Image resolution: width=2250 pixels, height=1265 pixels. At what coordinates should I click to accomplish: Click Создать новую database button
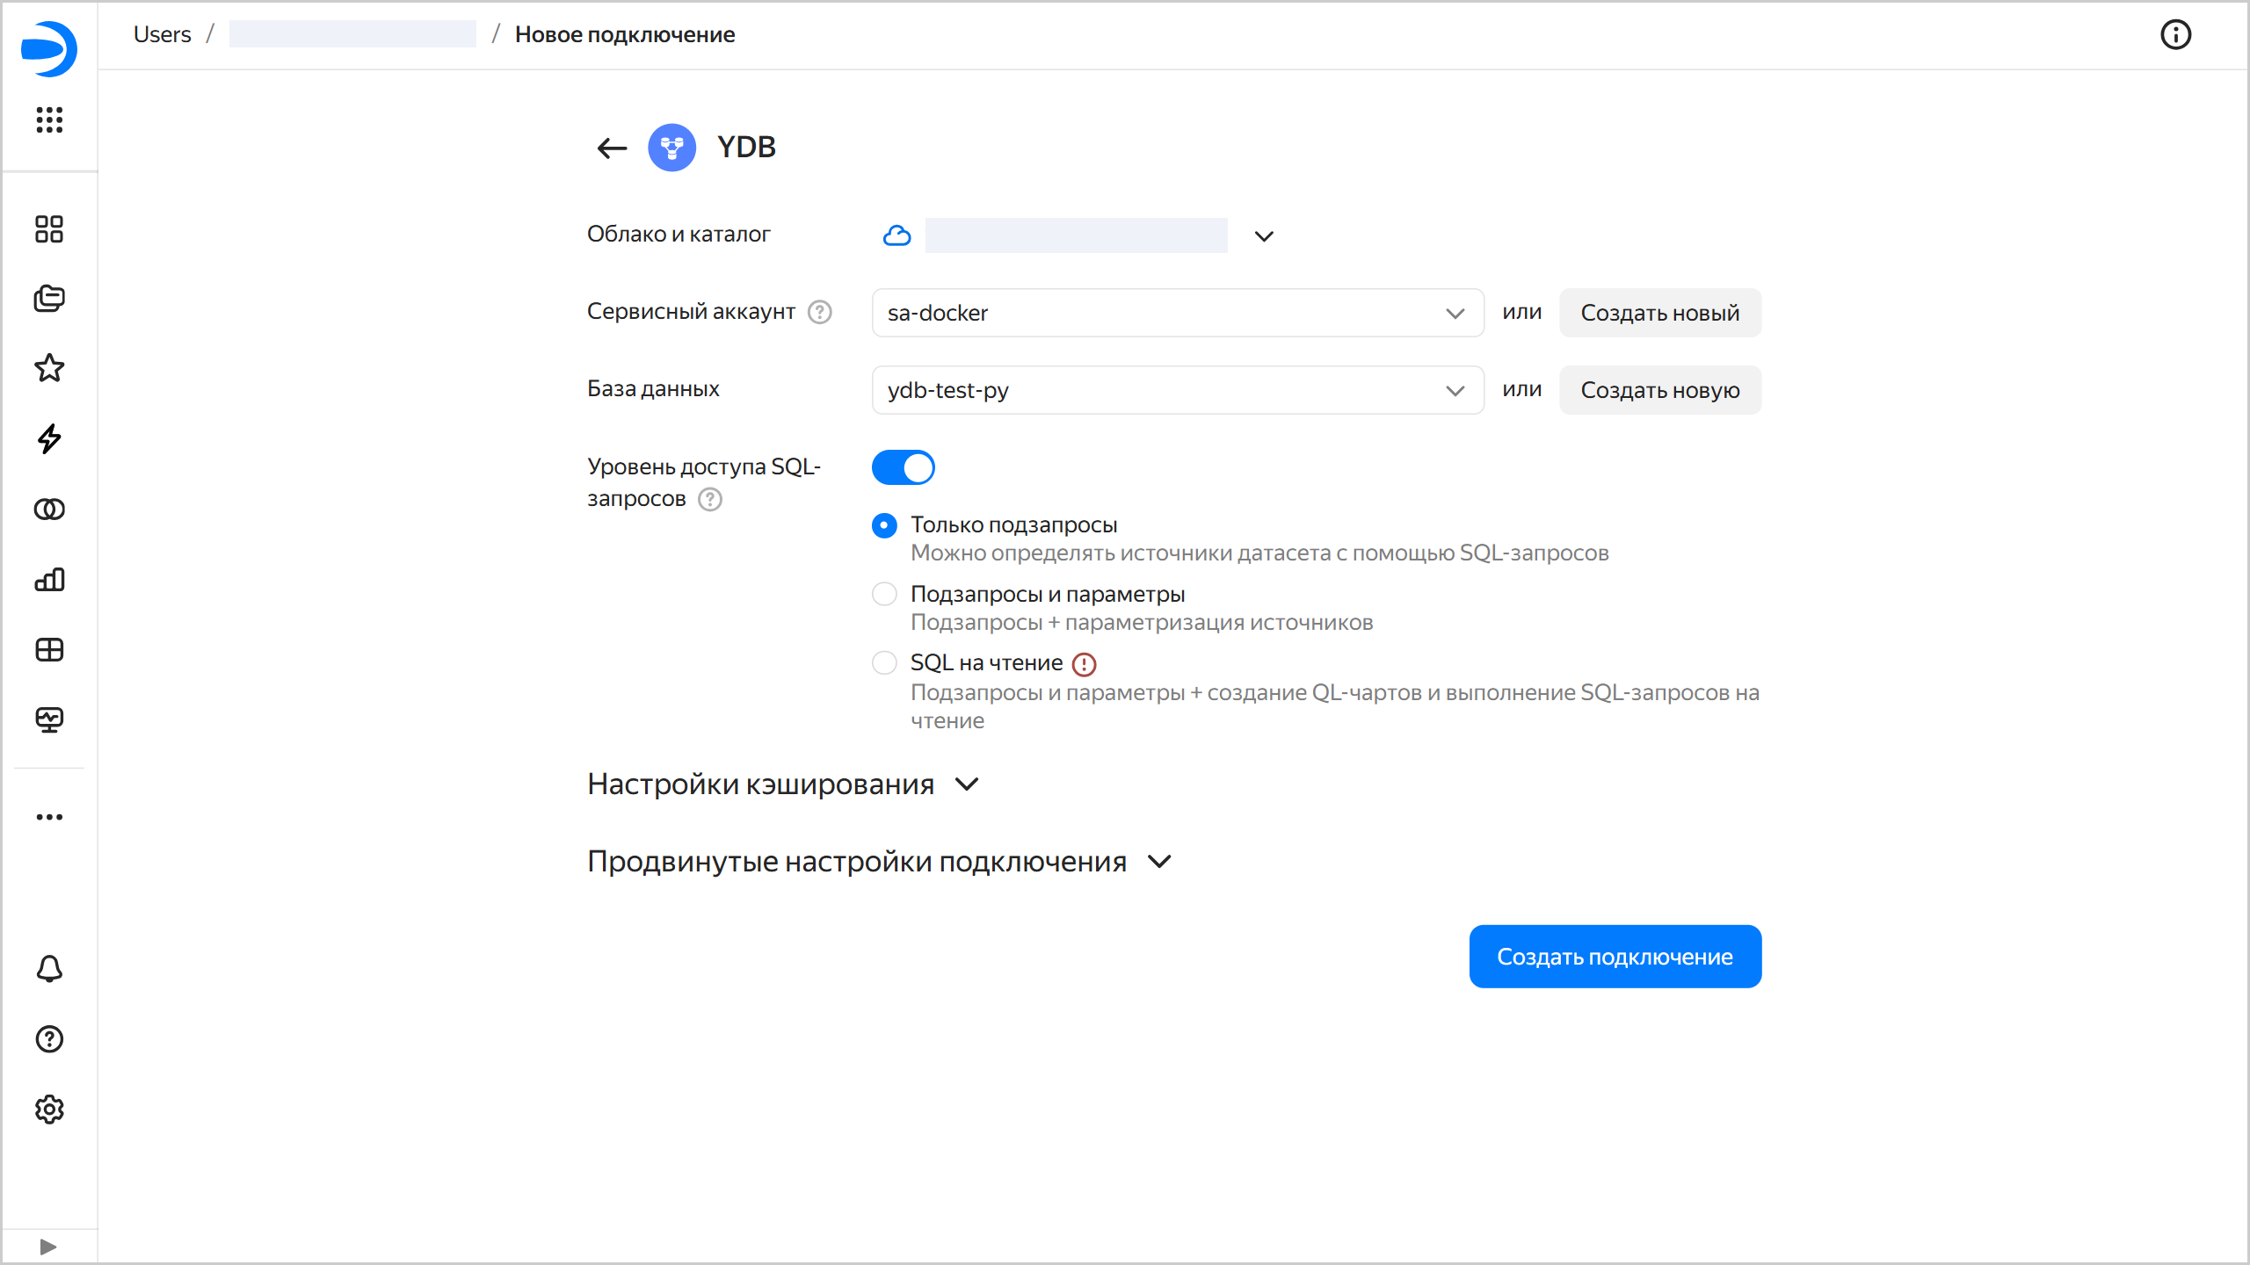pos(1660,390)
